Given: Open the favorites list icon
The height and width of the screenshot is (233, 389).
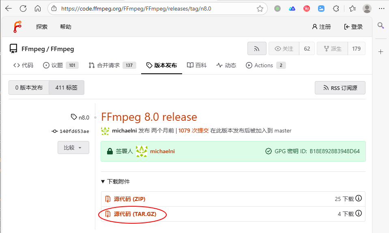Looking at the screenshot, I should pos(352,9).
